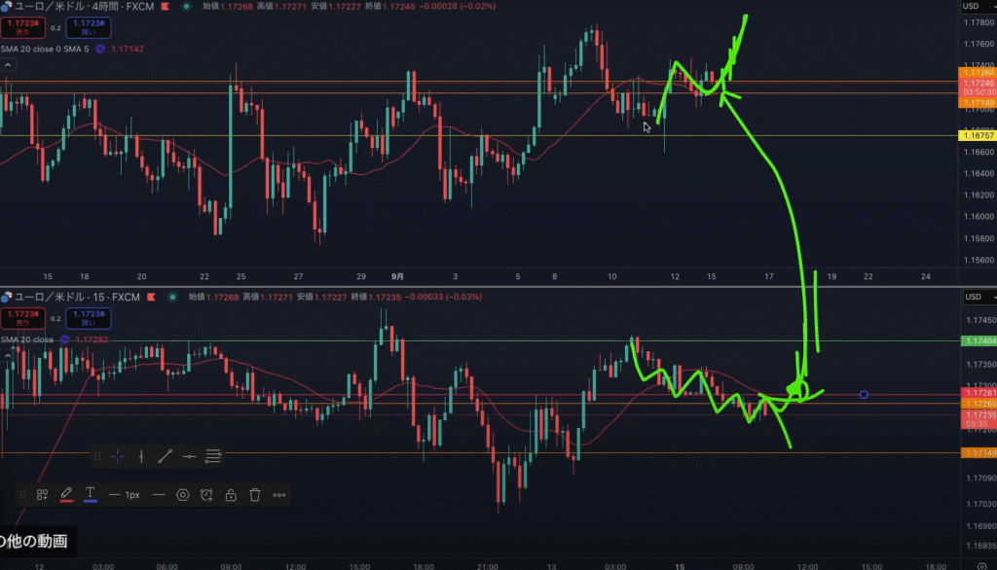Click the SMA indicator status icon on 4-hour chart
Image resolution: width=997 pixels, height=570 pixels.
click(100, 49)
